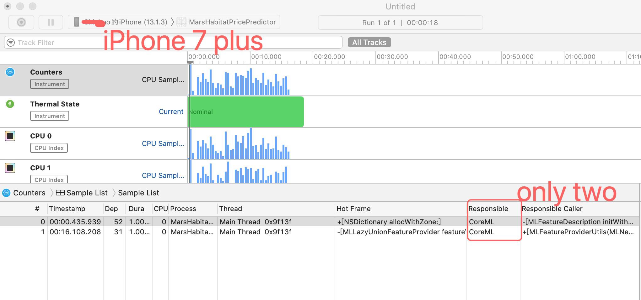Select the CPU 0 track
641x300 pixels.
94,144
